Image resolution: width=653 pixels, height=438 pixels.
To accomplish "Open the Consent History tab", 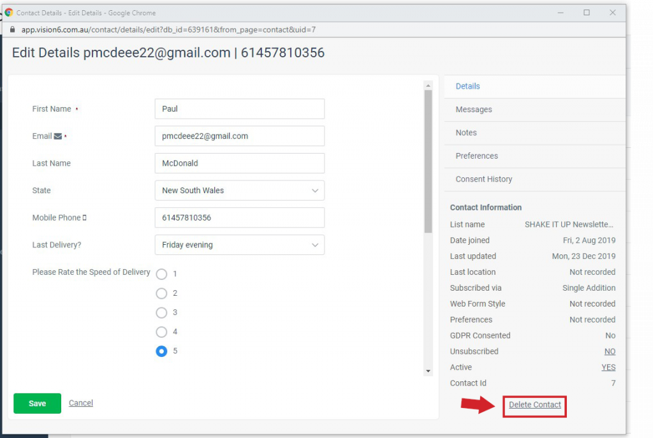I will 535,179.
